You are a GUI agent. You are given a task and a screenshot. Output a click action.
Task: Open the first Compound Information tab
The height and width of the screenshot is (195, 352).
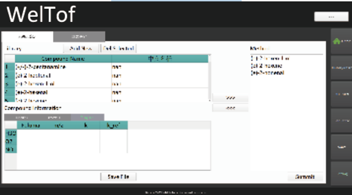[x=21, y=117]
